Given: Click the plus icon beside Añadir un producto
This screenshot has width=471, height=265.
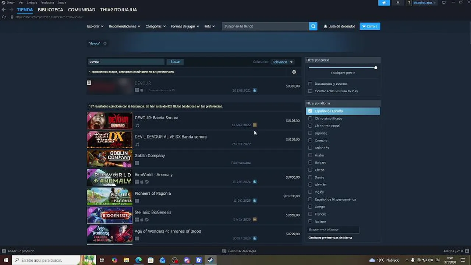Looking at the screenshot, I should [4, 251].
